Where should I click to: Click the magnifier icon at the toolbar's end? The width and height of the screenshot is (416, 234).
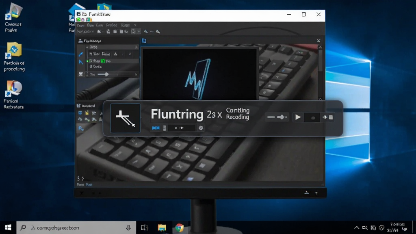(x=158, y=32)
